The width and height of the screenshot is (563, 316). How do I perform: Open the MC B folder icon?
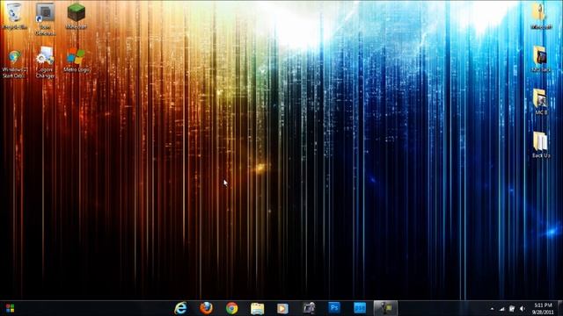[540, 102]
